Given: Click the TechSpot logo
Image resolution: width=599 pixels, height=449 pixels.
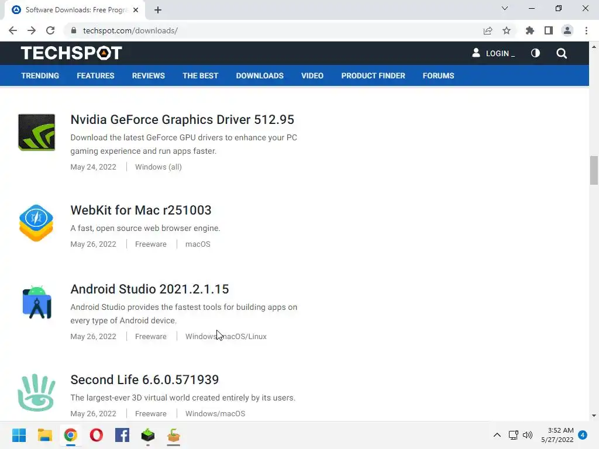Looking at the screenshot, I should pos(71,53).
